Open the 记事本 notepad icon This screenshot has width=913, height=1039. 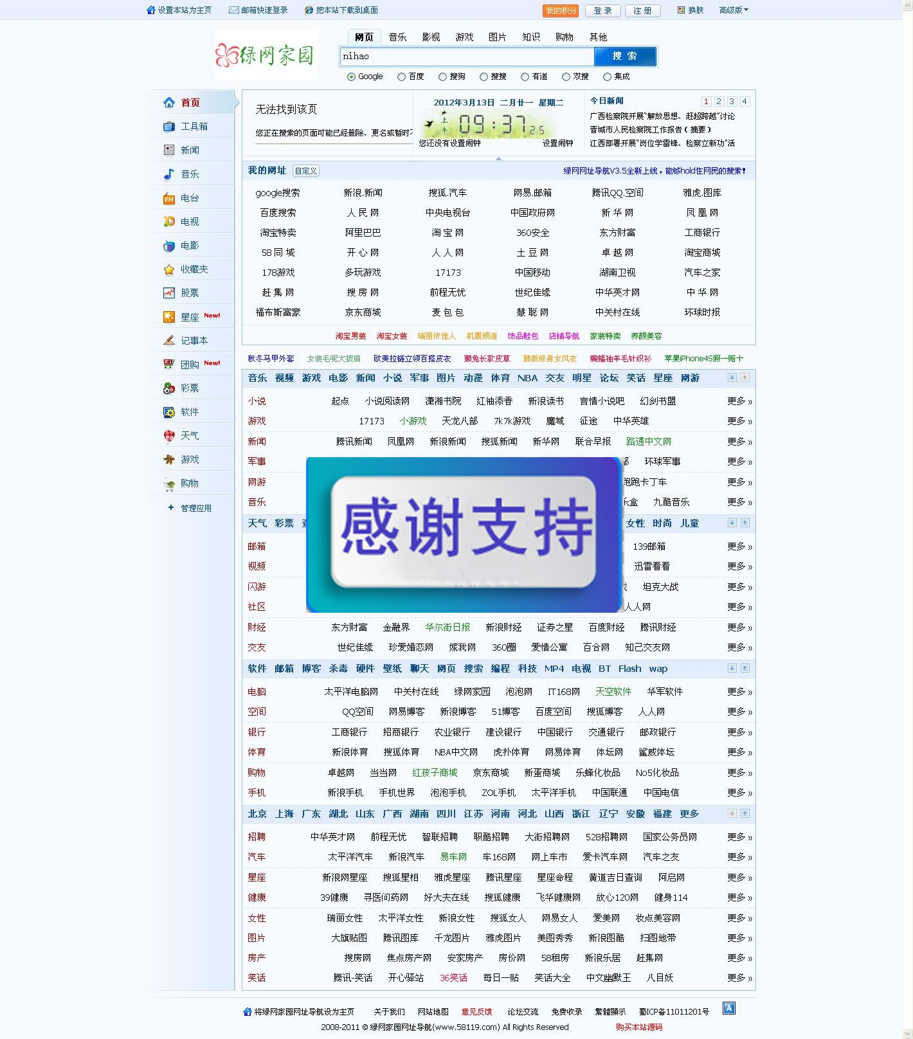coord(169,340)
